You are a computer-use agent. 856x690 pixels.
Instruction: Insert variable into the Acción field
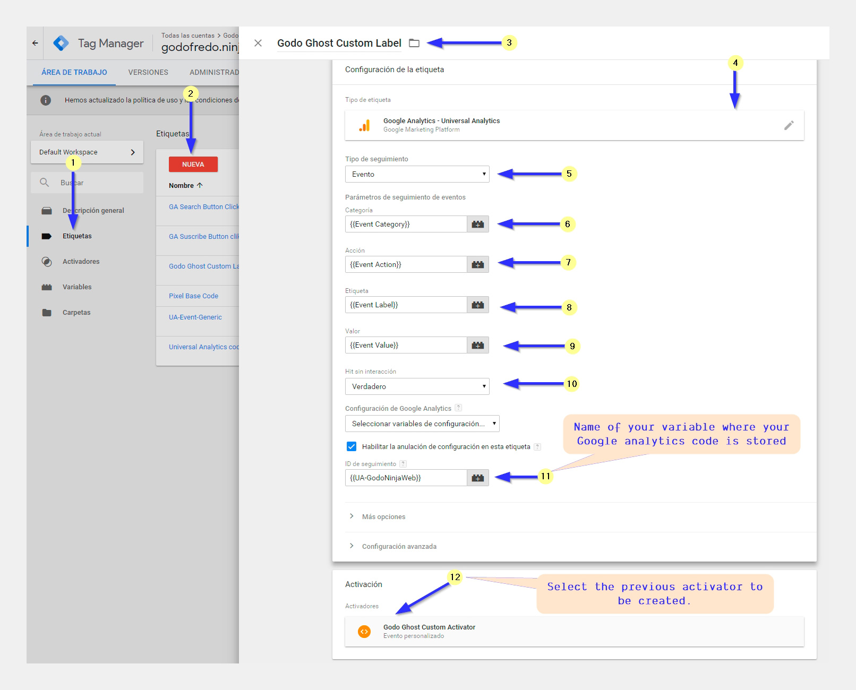(478, 264)
